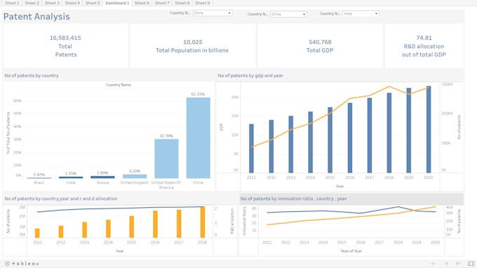Viewport: 477px width, 268px height.
Task: Click the United Kingdom bar labeled 3.20%
Action: point(135,176)
